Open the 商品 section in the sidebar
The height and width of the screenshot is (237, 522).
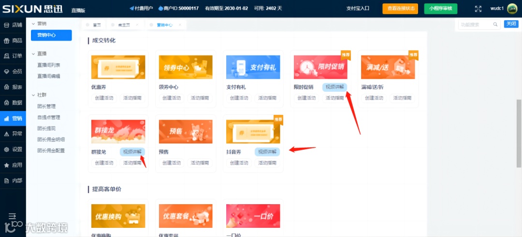13,41
